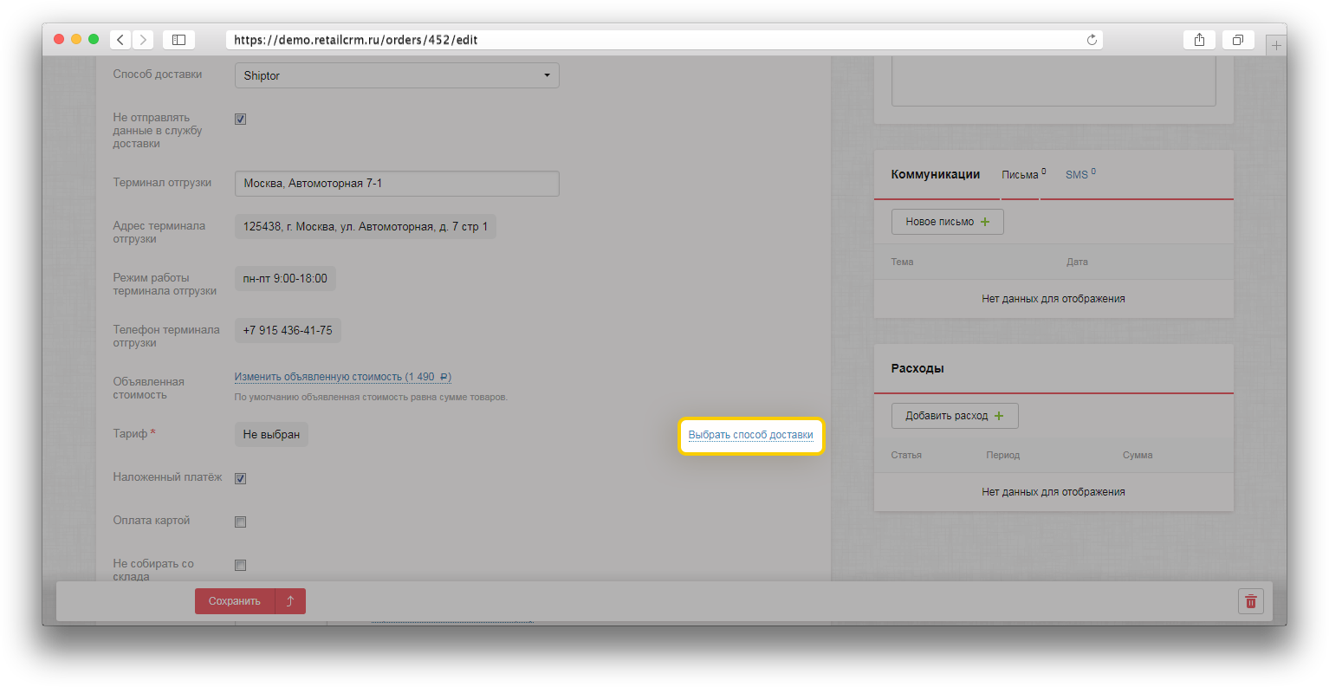The image size is (1329, 687).
Task: Uncheck 'Не отправлять данные в службу доставки'
Action: [x=241, y=120]
